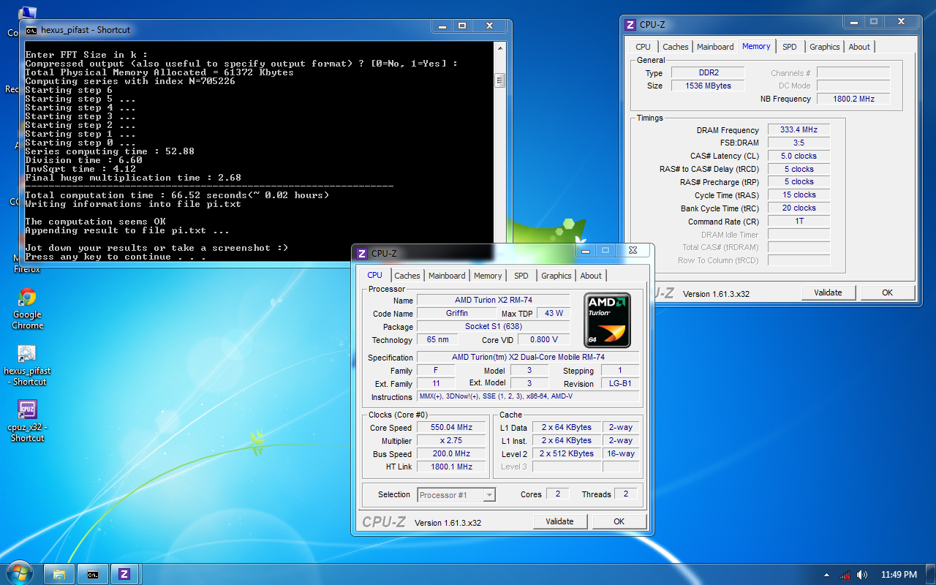Click the CPU-Z title icon of the Memory window

630,25
